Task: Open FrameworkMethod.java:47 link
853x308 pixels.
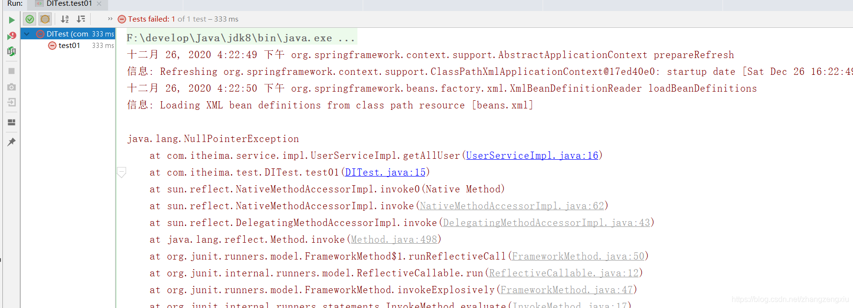Action: coord(567,290)
